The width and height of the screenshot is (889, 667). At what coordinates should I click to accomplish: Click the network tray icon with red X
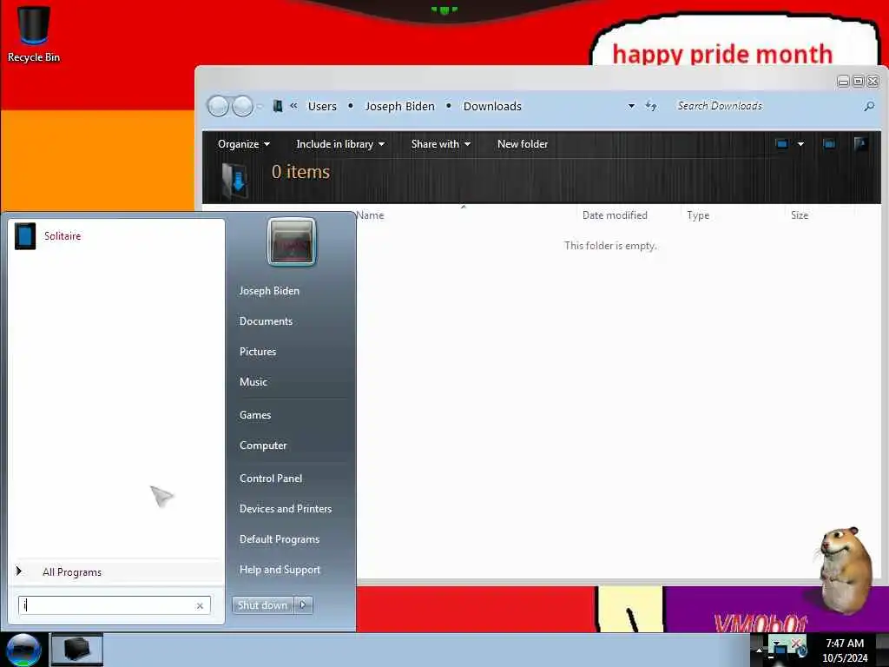coord(797,646)
